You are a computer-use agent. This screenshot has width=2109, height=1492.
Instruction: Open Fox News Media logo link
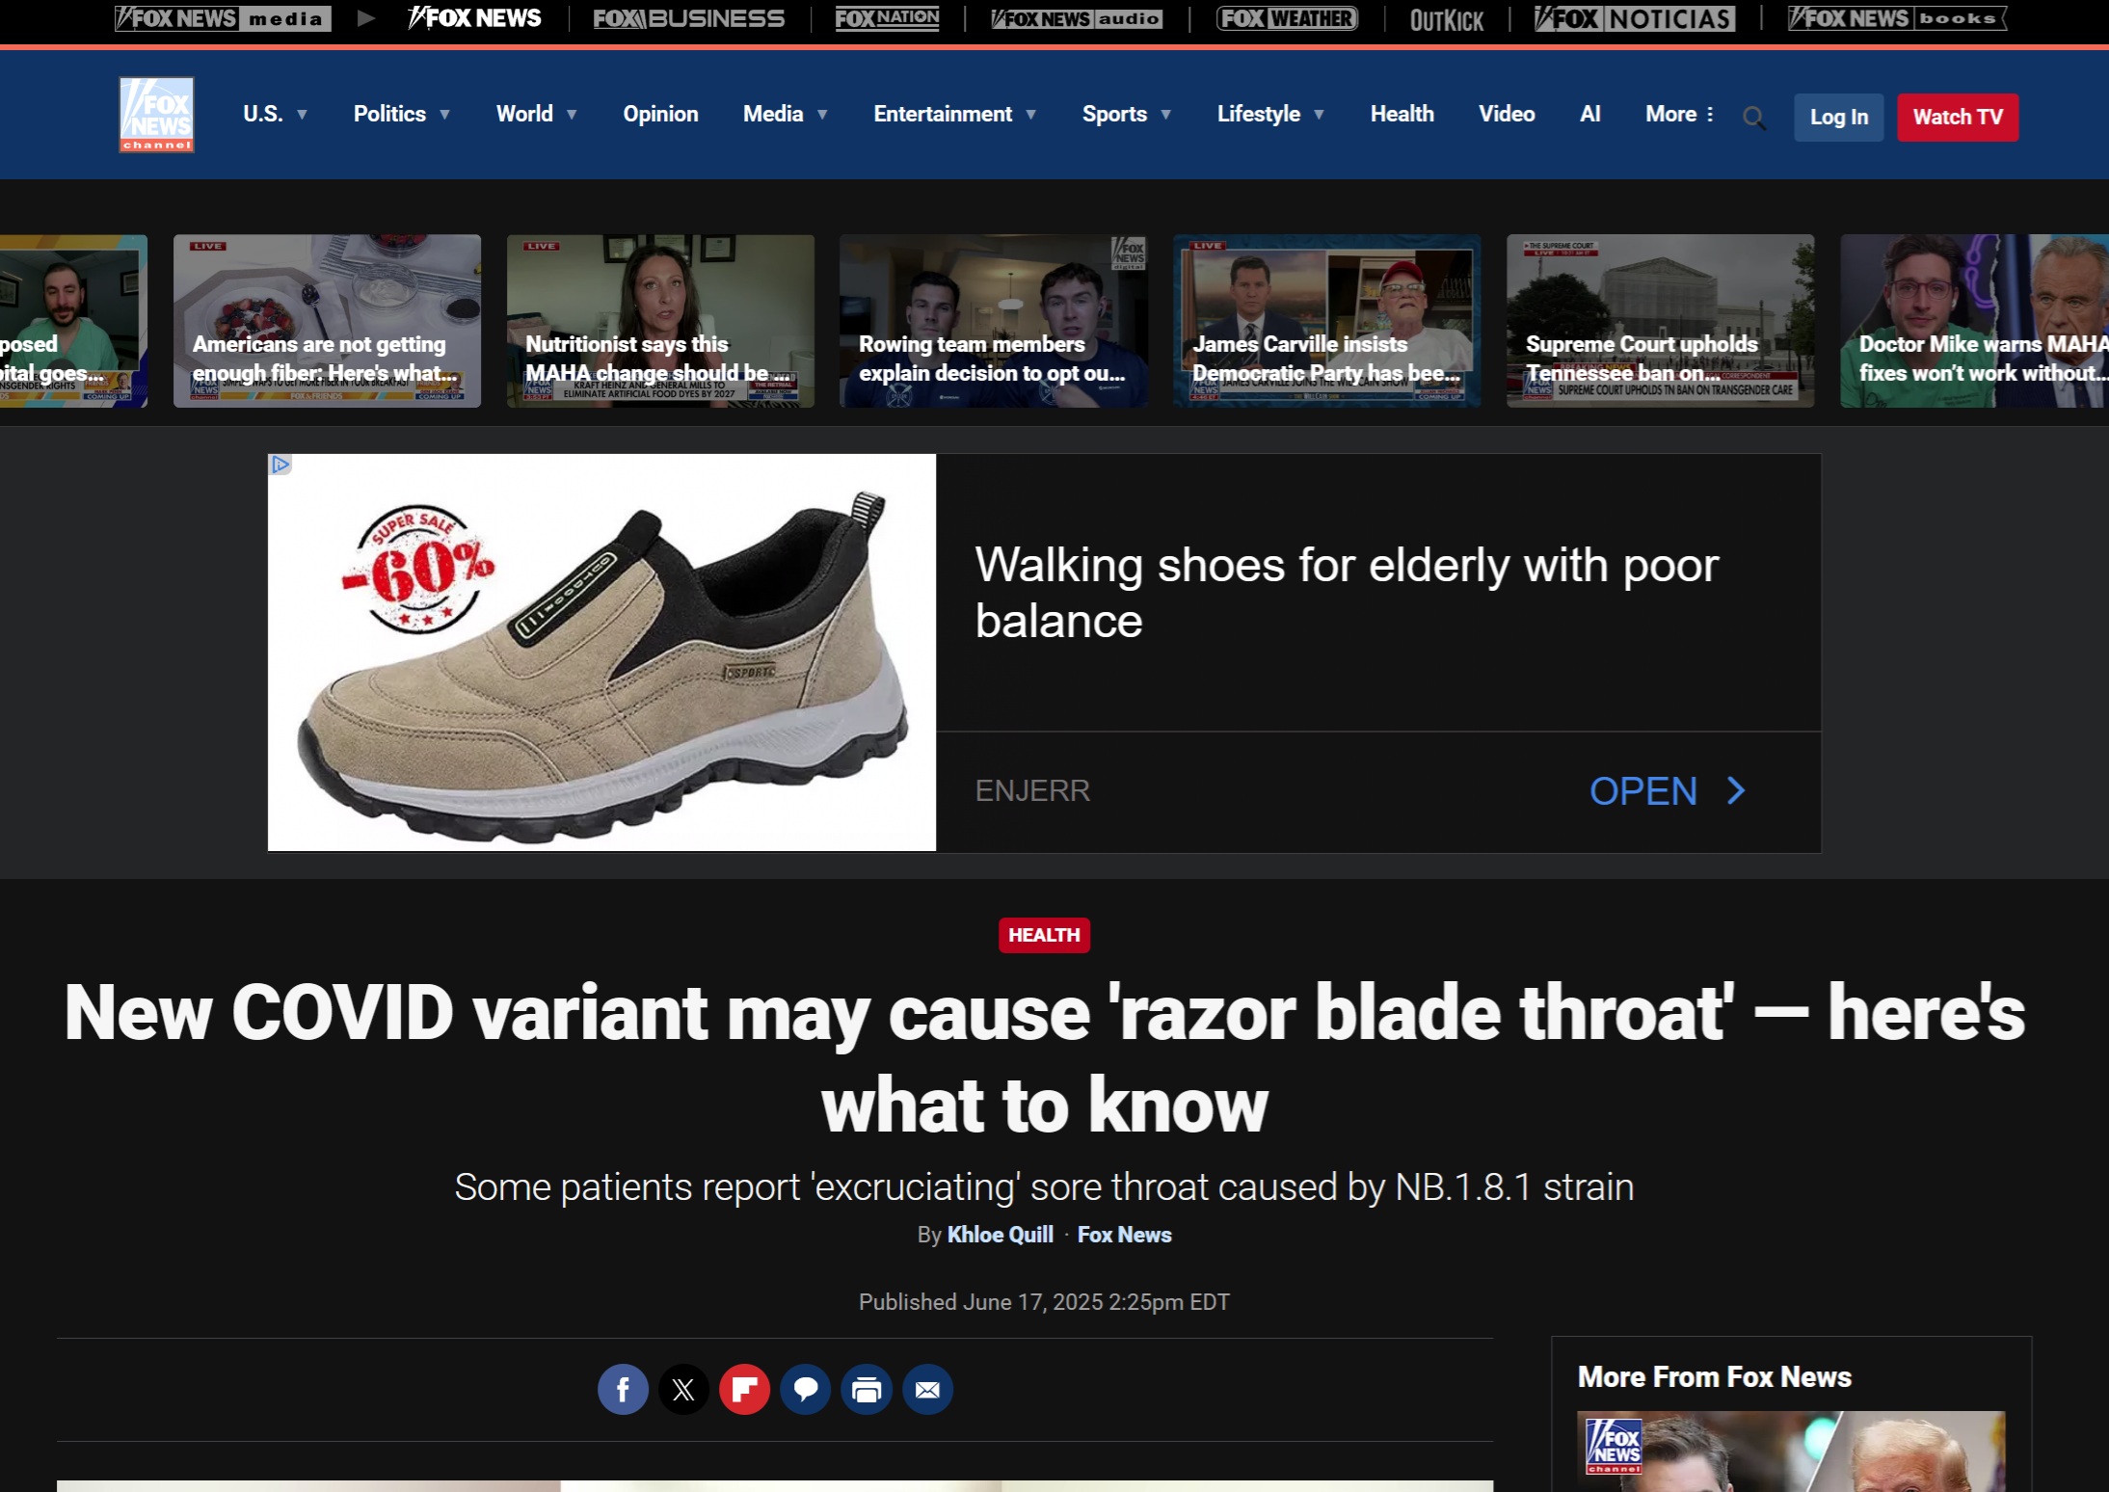pyautogui.click(x=223, y=18)
